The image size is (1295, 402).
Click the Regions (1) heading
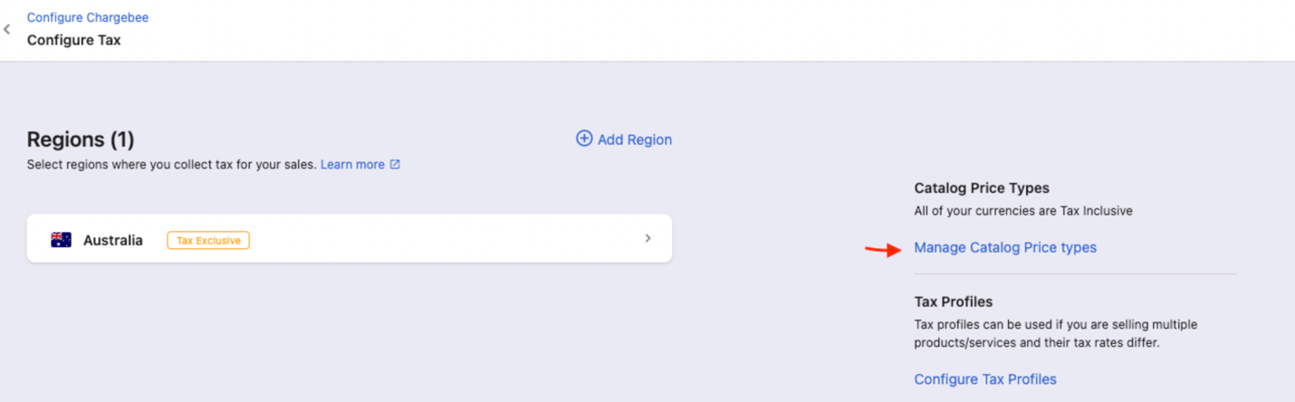(x=81, y=139)
